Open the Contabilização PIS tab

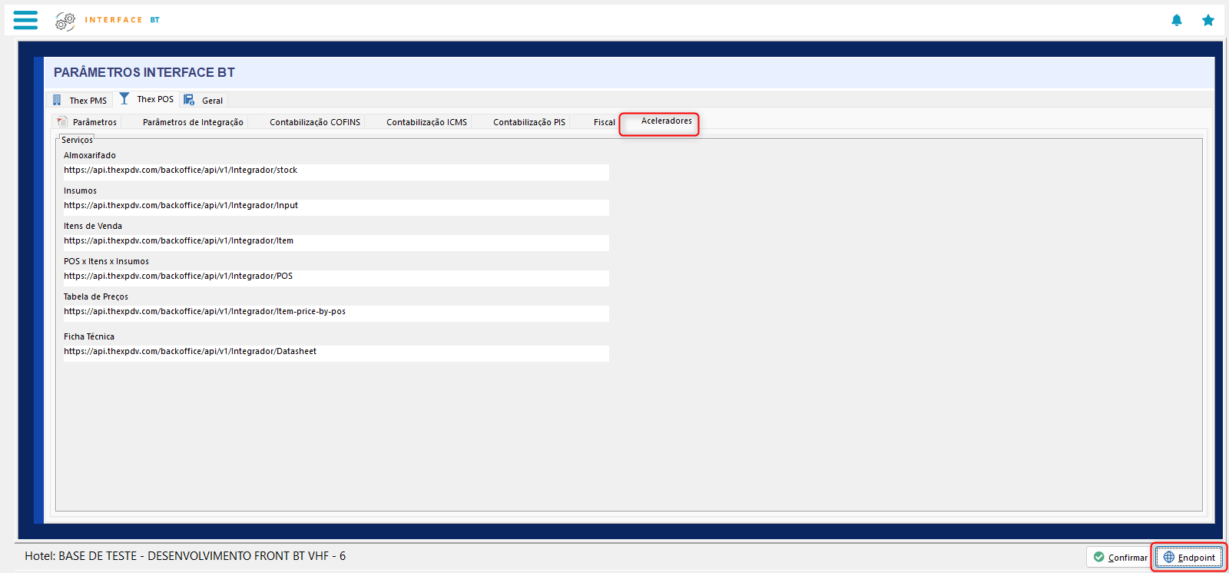[x=529, y=122]
